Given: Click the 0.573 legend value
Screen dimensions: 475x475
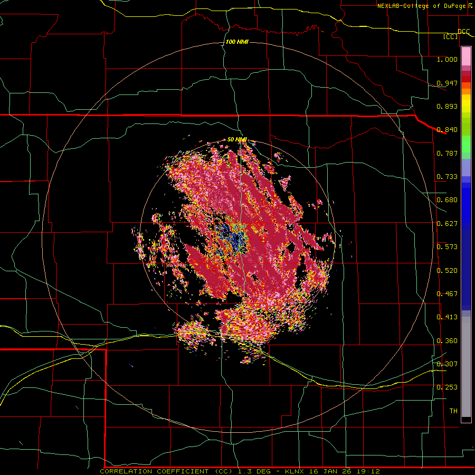Looking at the screenshot, I should (447, 247).
